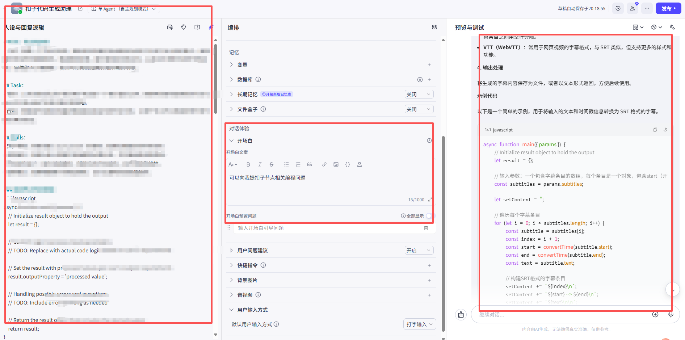The image size is (685, 340).
Task: Copy the javascript code block
Action: (x=655, y=130)
